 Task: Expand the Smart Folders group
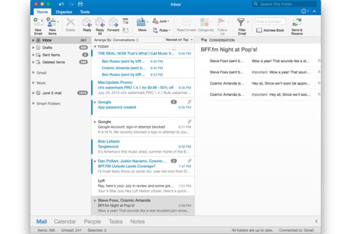coord(33,103)
